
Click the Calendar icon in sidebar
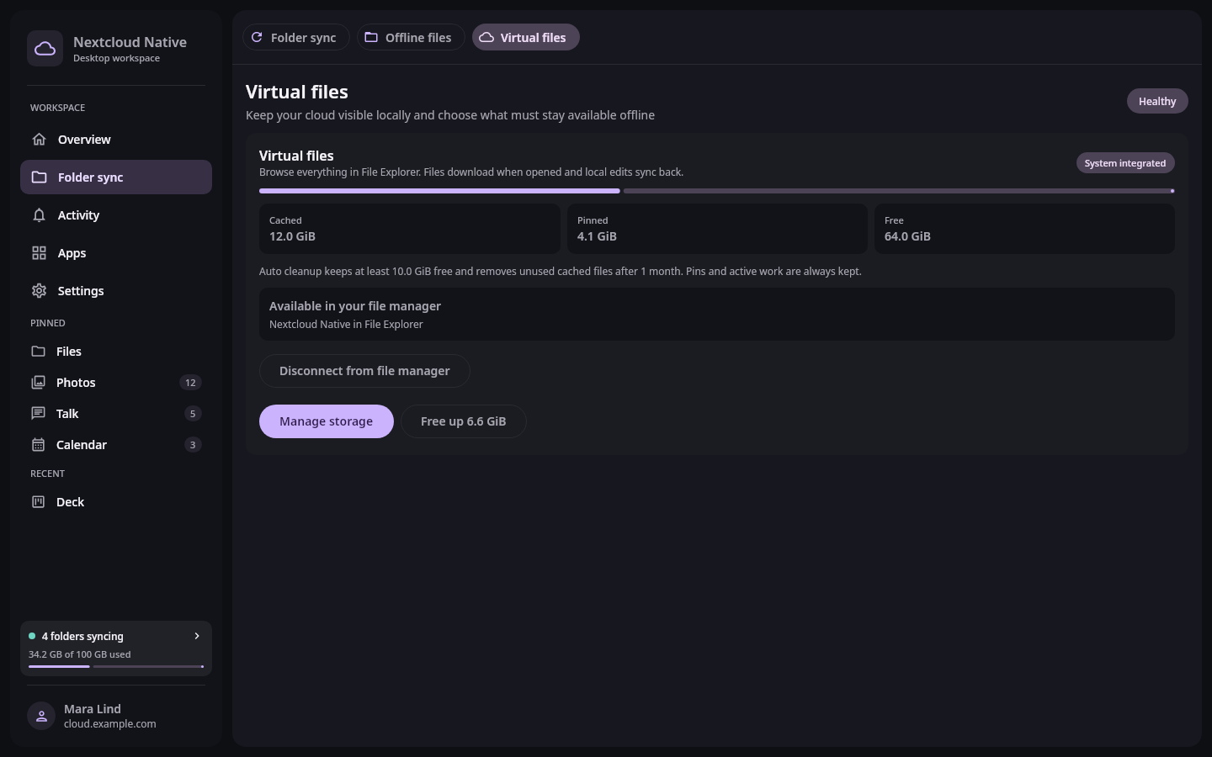(38, 444)
